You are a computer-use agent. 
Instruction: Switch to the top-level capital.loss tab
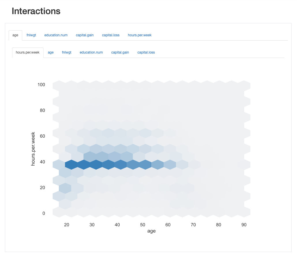pyautogui.click(x=111, y=35)
